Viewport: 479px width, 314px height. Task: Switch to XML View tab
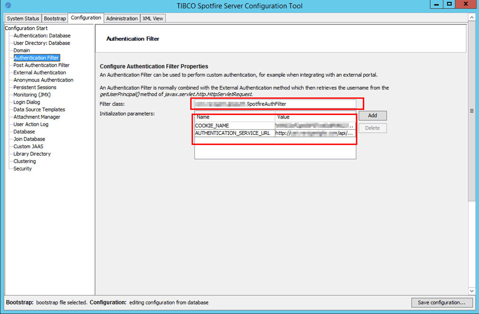point(153,18)
